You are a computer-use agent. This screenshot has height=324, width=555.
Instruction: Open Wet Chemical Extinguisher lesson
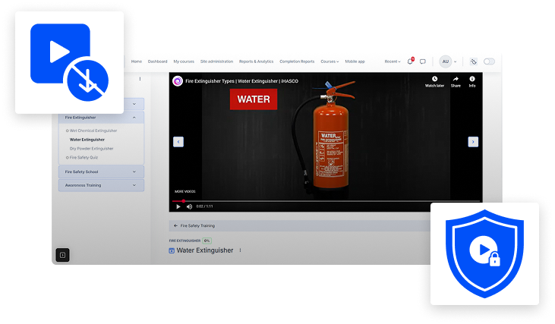click(x=93, y=131)
